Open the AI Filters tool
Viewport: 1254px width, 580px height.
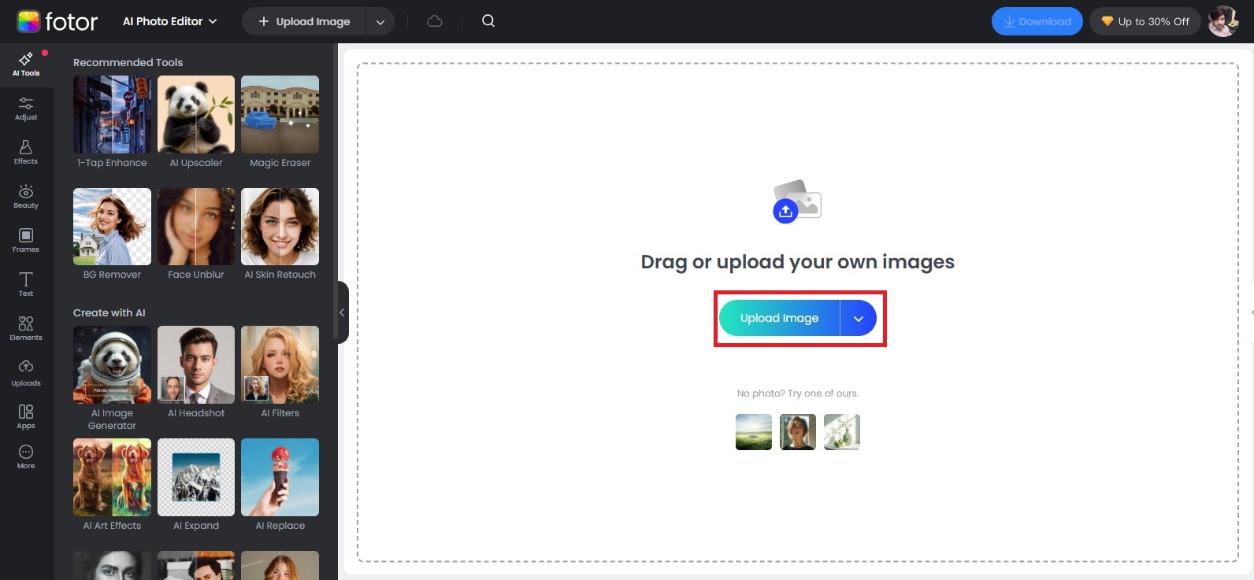click(x=280, y=372)
